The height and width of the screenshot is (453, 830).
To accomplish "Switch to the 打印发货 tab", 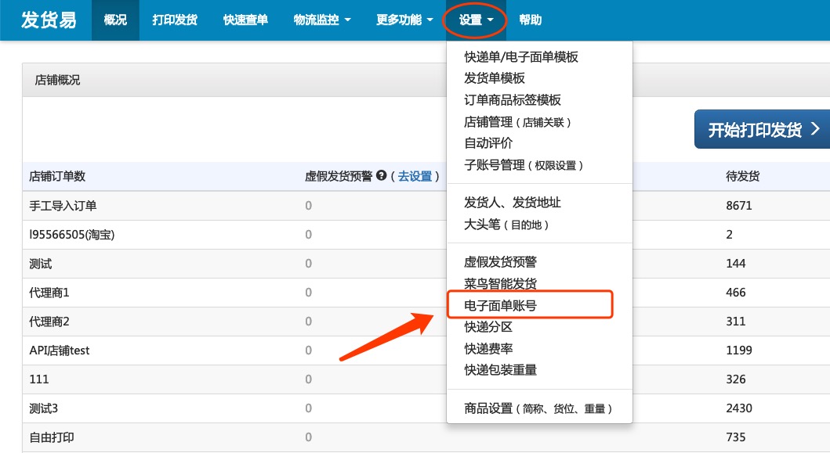I will (x=175, y=20).
